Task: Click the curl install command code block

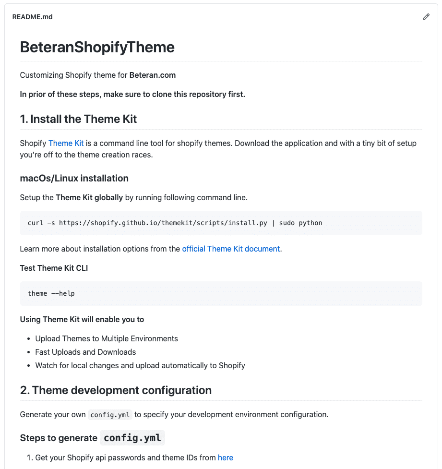Action: [221, 223]
